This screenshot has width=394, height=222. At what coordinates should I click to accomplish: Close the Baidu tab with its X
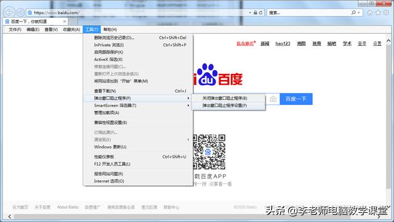click(x=65, y=22)
